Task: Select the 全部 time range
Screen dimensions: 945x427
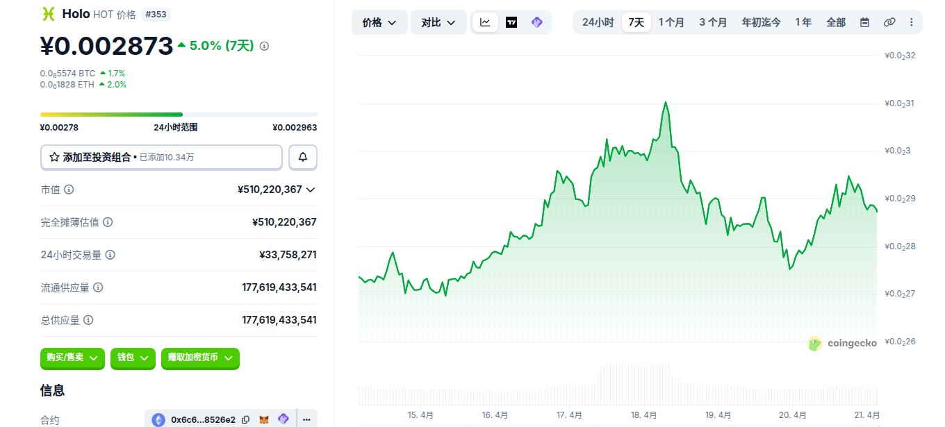Action: (x=836, y=22)
